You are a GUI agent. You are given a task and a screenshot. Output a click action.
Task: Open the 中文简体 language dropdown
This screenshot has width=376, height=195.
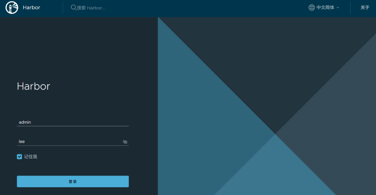click(x=324, y=7)
